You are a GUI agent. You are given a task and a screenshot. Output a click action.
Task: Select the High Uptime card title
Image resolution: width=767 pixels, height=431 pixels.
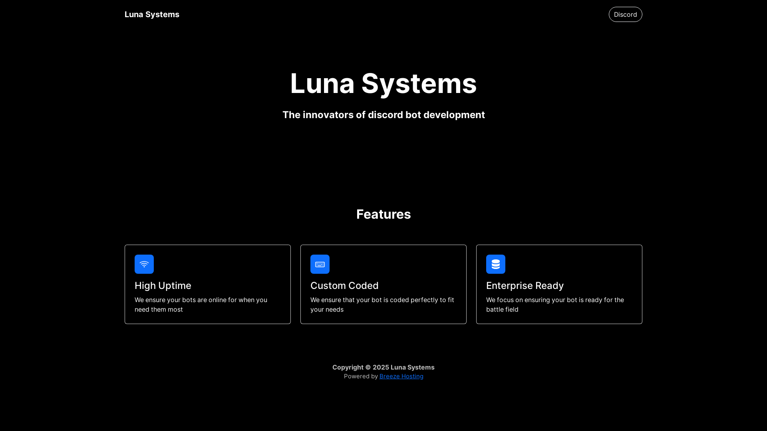[163, 286]
